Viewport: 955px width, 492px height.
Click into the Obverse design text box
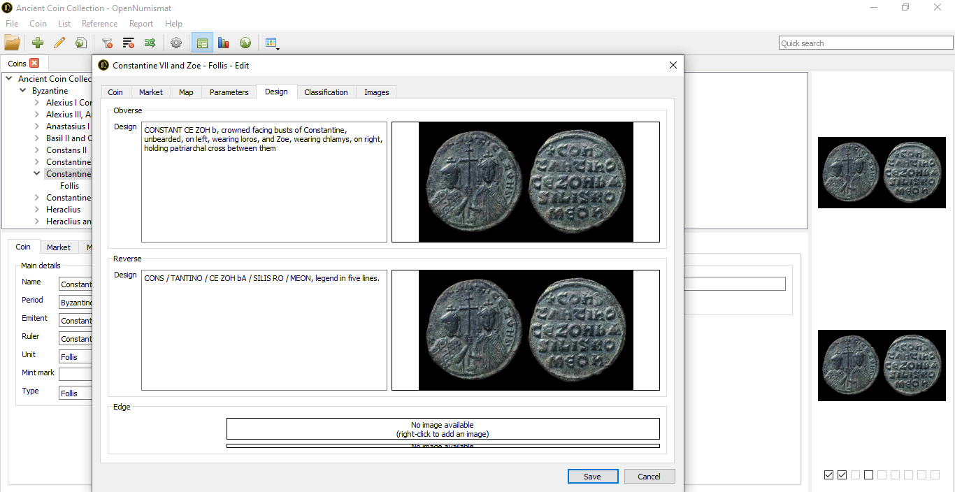(264, 182)
